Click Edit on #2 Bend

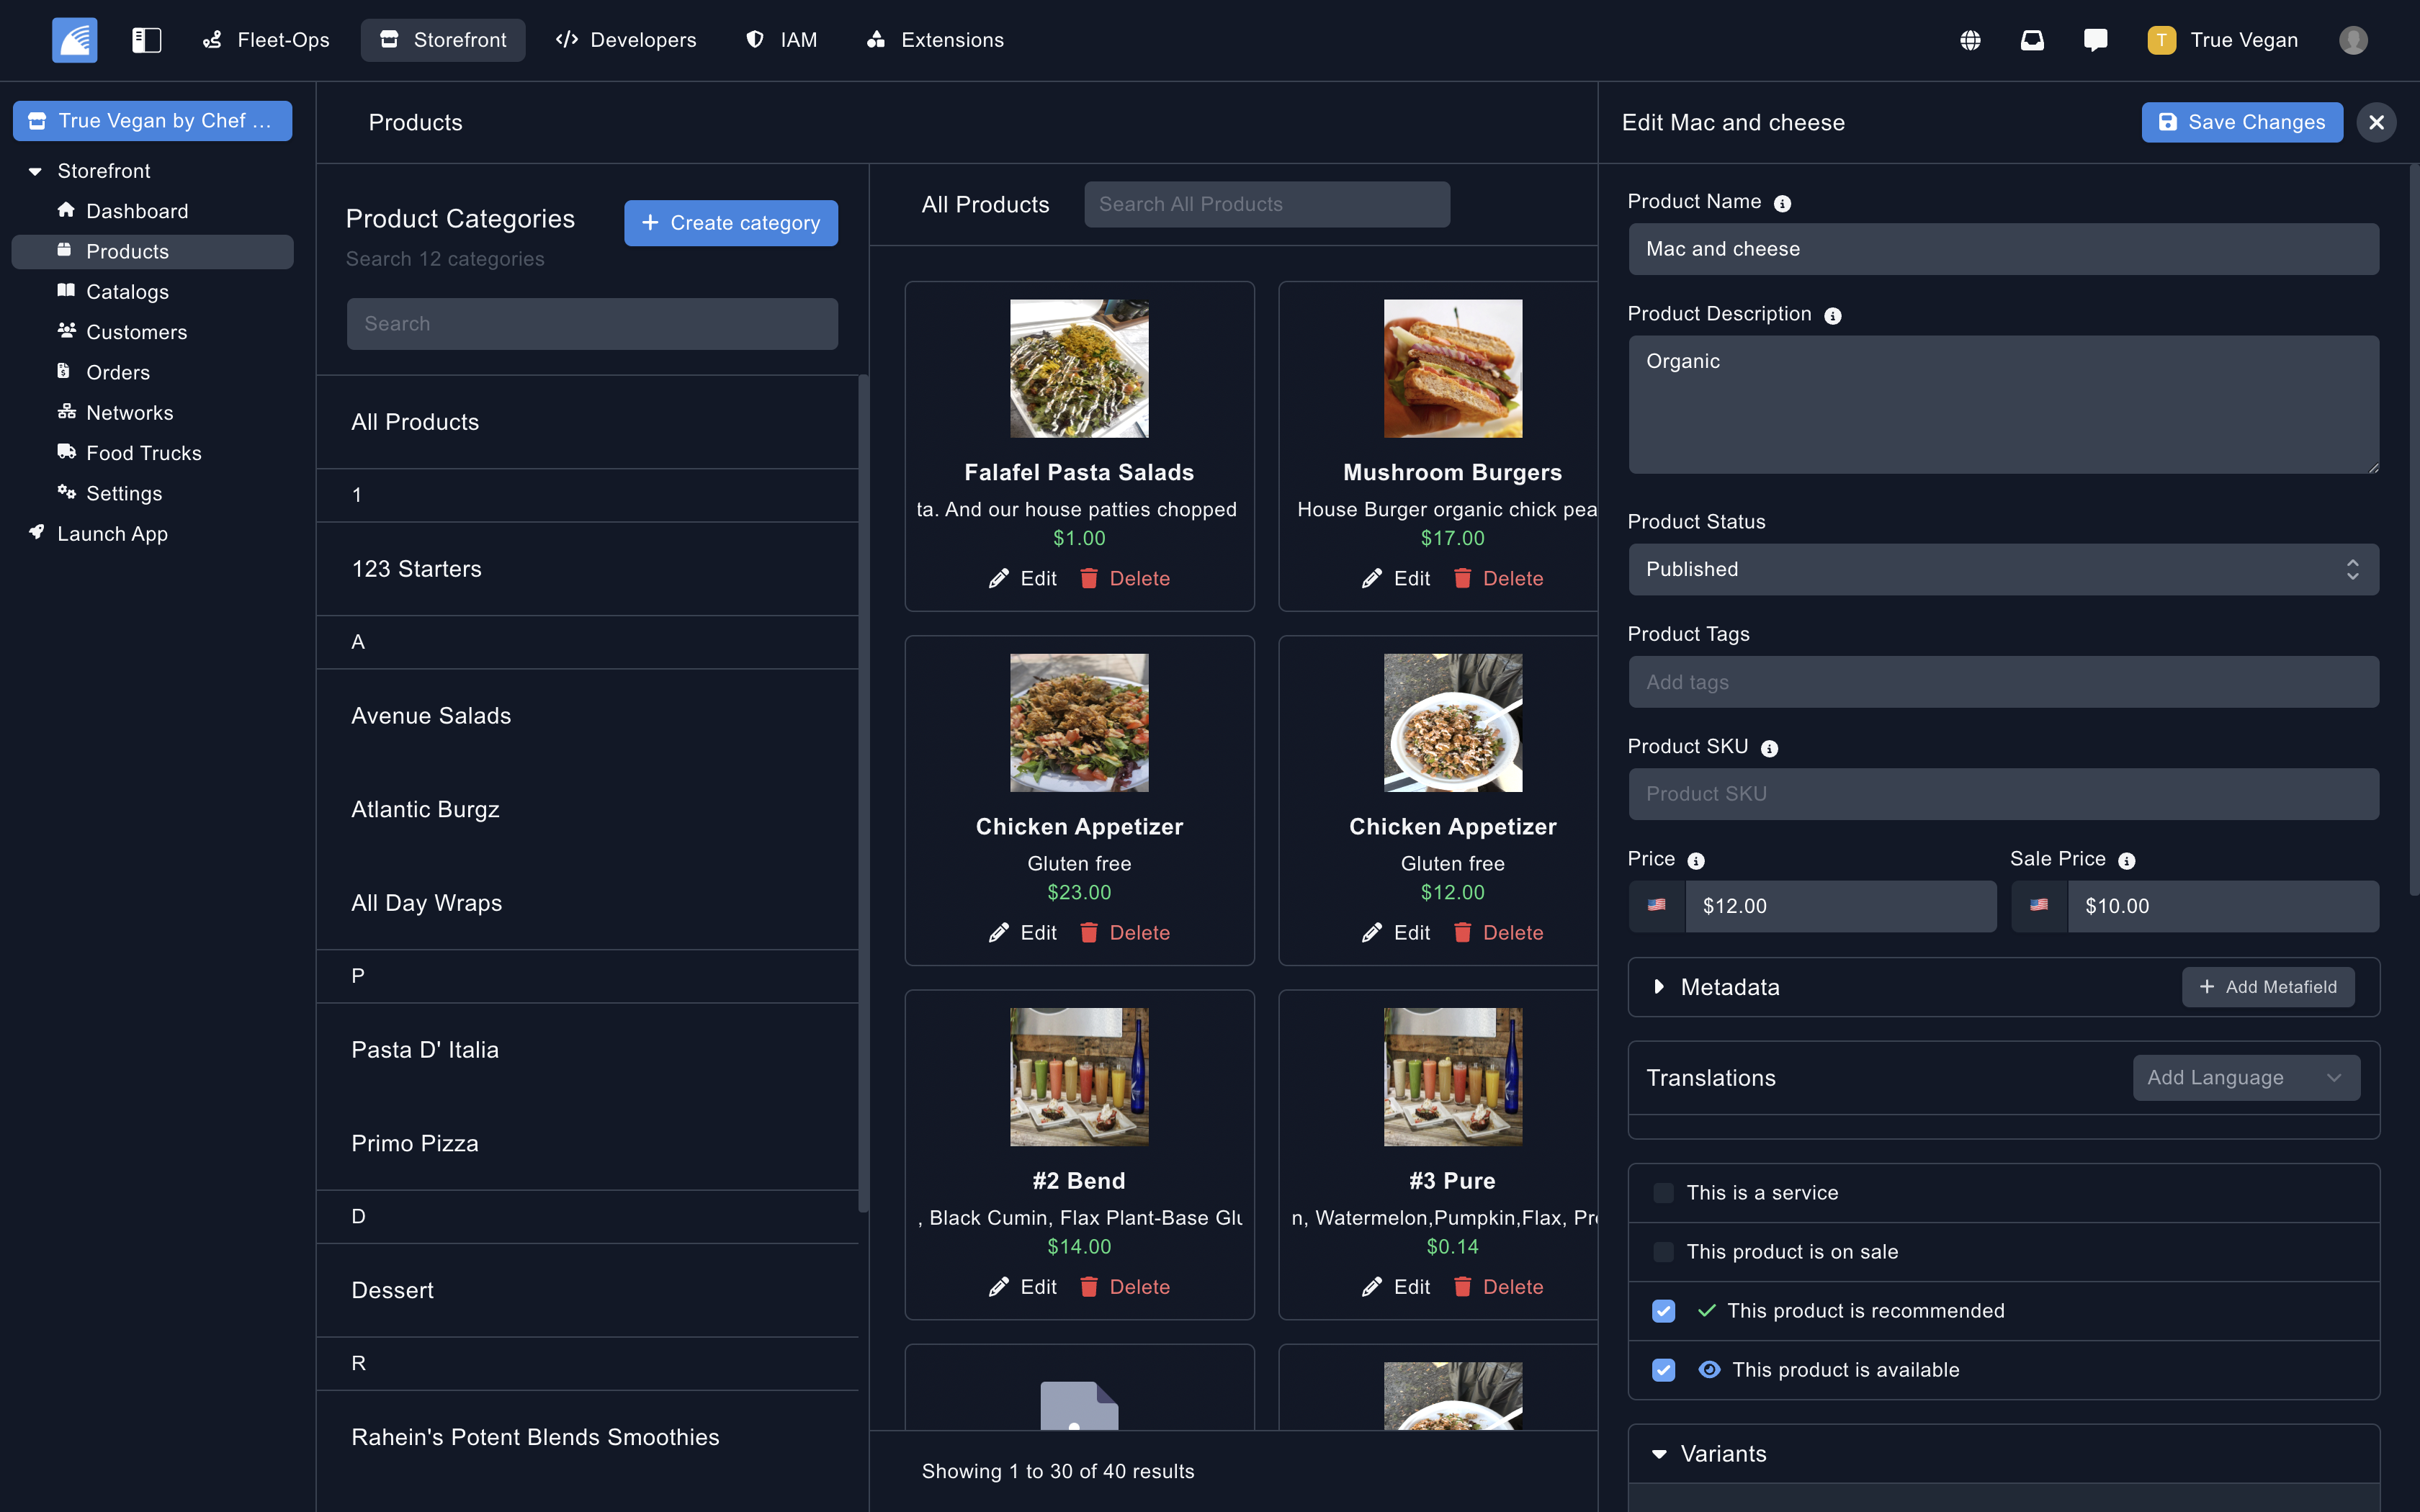(x=1023, y=1287)
